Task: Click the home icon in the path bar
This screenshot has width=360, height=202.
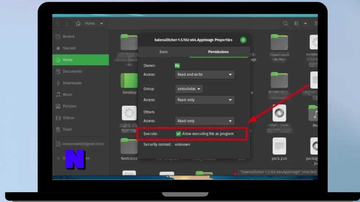Action: point(78,23)
